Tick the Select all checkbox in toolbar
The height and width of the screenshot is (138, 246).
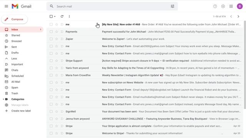pyautogui.click(x=51, y=16)
